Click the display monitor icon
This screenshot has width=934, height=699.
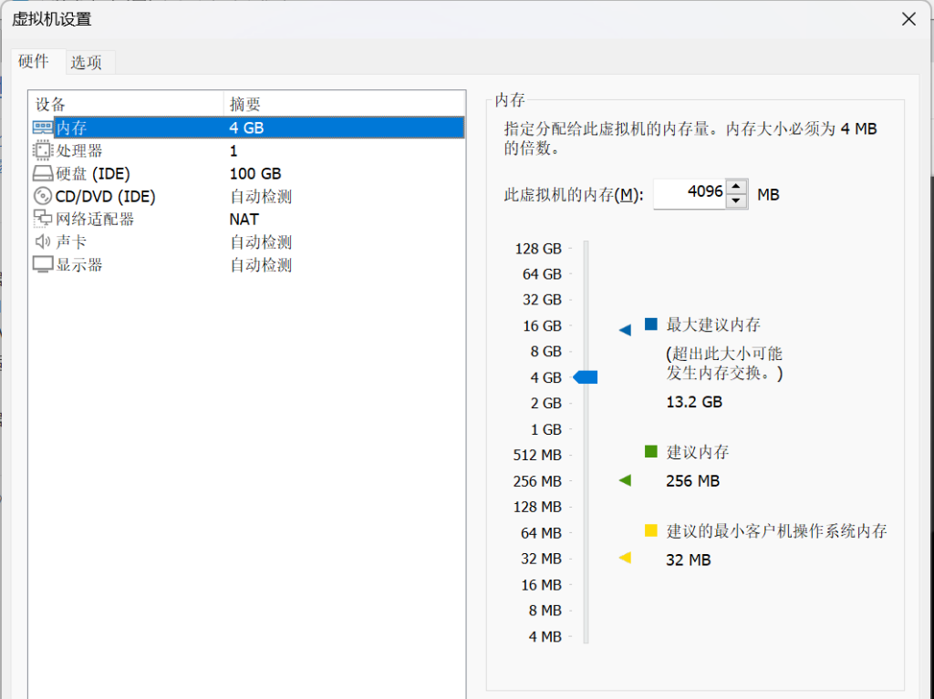click(x=43, y=264)
